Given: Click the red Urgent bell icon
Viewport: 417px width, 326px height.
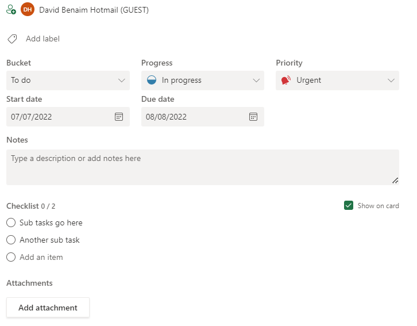Looking at the screenshot, I should tap(286, 80).
